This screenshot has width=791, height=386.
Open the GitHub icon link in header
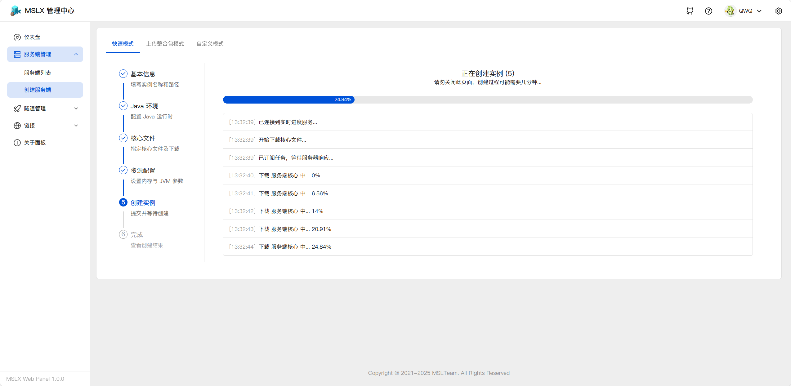(690, 11)
